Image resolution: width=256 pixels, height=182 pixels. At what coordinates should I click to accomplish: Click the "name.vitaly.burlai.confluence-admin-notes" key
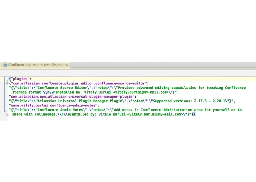coord(53,105)
